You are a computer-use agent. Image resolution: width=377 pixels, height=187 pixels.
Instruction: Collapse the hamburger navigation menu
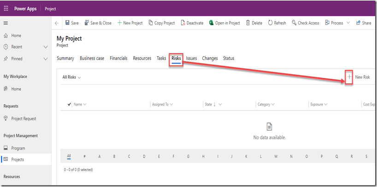point(6,23)
